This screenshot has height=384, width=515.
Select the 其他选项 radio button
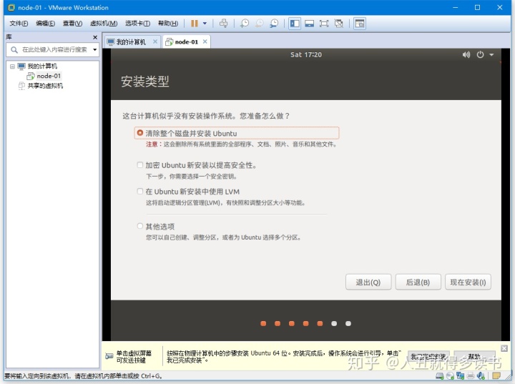pyautogui.click(x=140, y=226)
